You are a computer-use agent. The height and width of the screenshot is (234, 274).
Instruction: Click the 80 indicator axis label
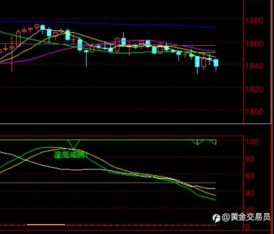[250, 159]
